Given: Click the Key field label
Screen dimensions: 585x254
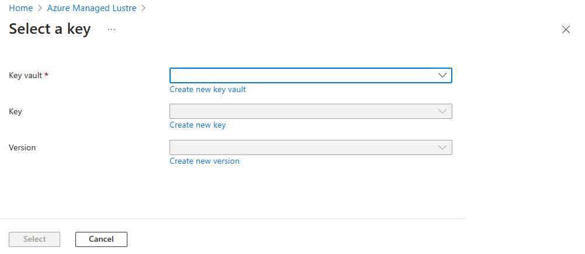Looking at the screenshot, I should pos(15,111).
